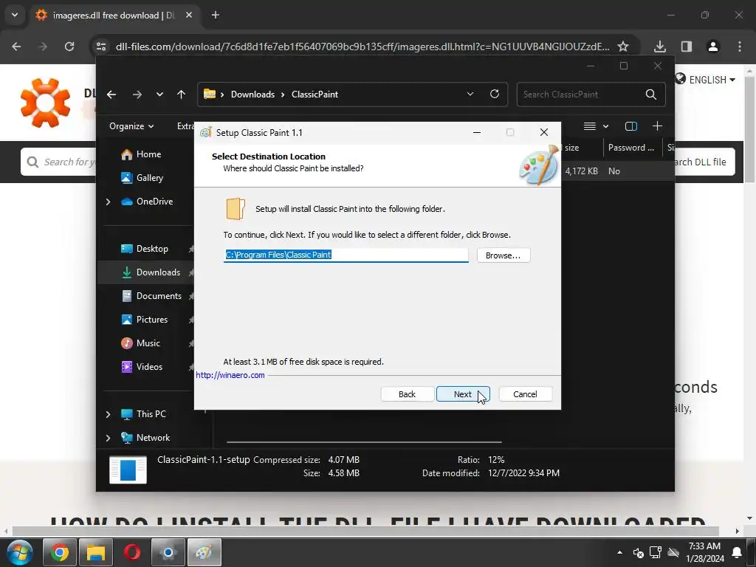Select Network in Explorer sidebar
The width and height of the screenshot is (756, 567).
pyautogui.click(x=153, y=438)
